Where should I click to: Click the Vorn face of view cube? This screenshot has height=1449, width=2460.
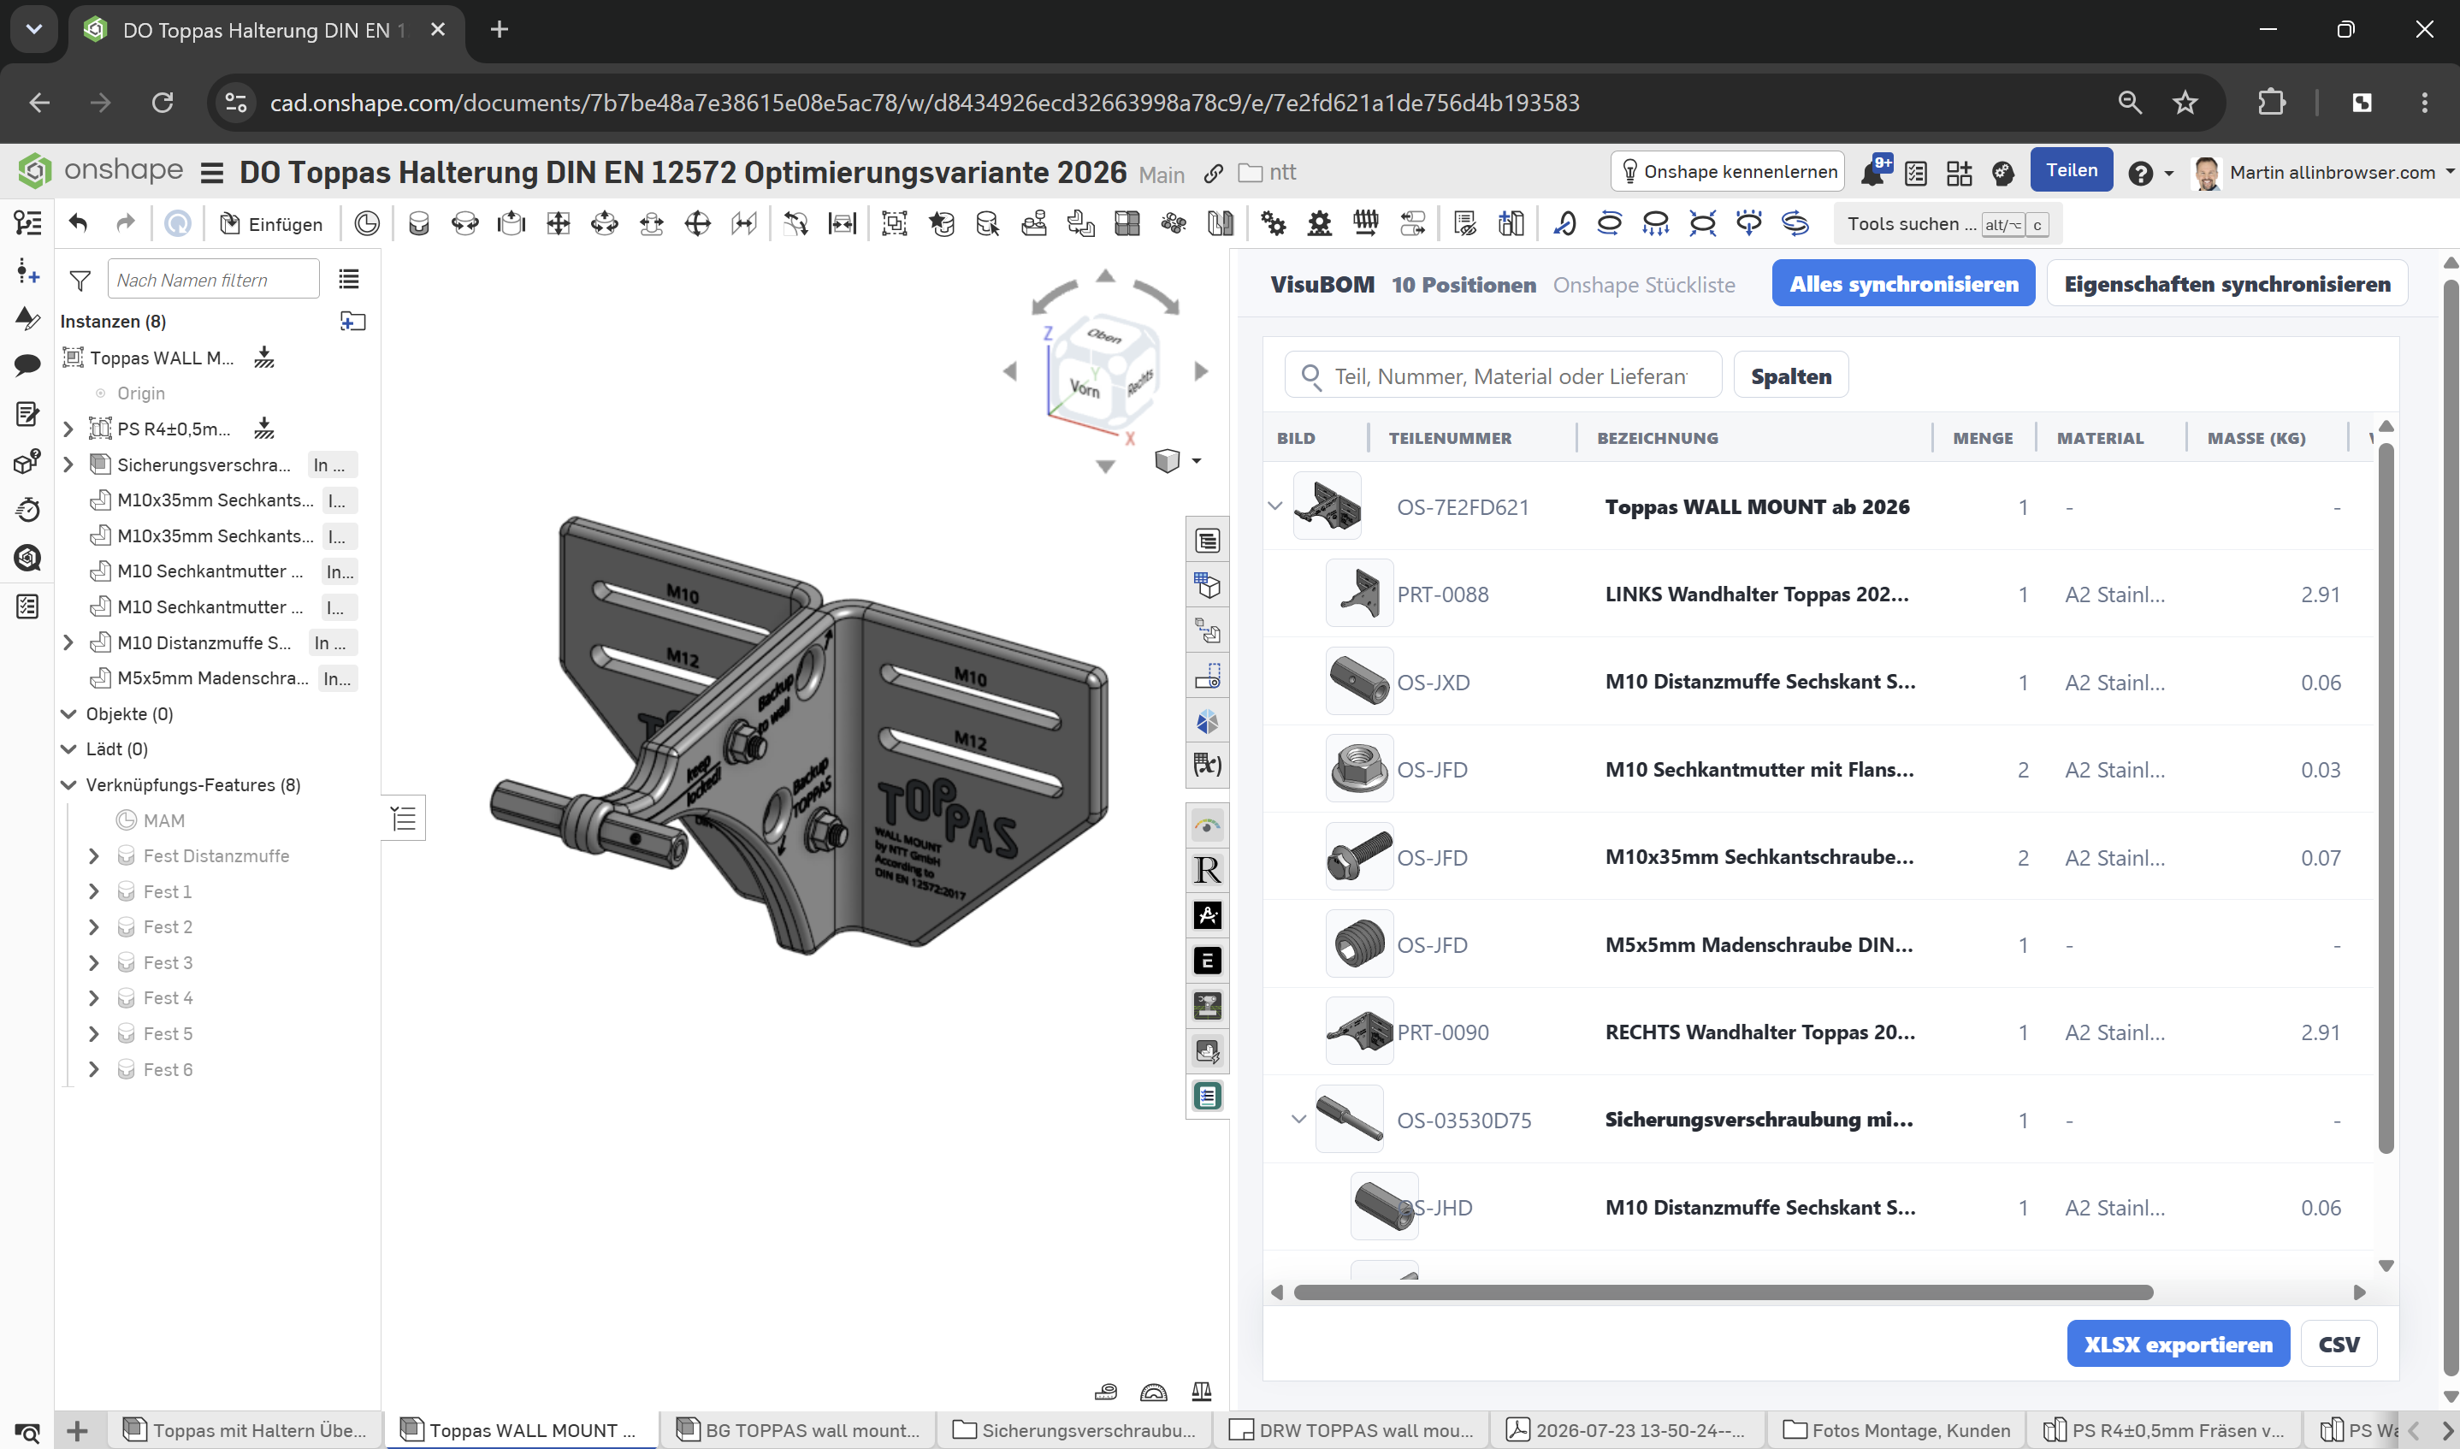[x=1084, y=389]
